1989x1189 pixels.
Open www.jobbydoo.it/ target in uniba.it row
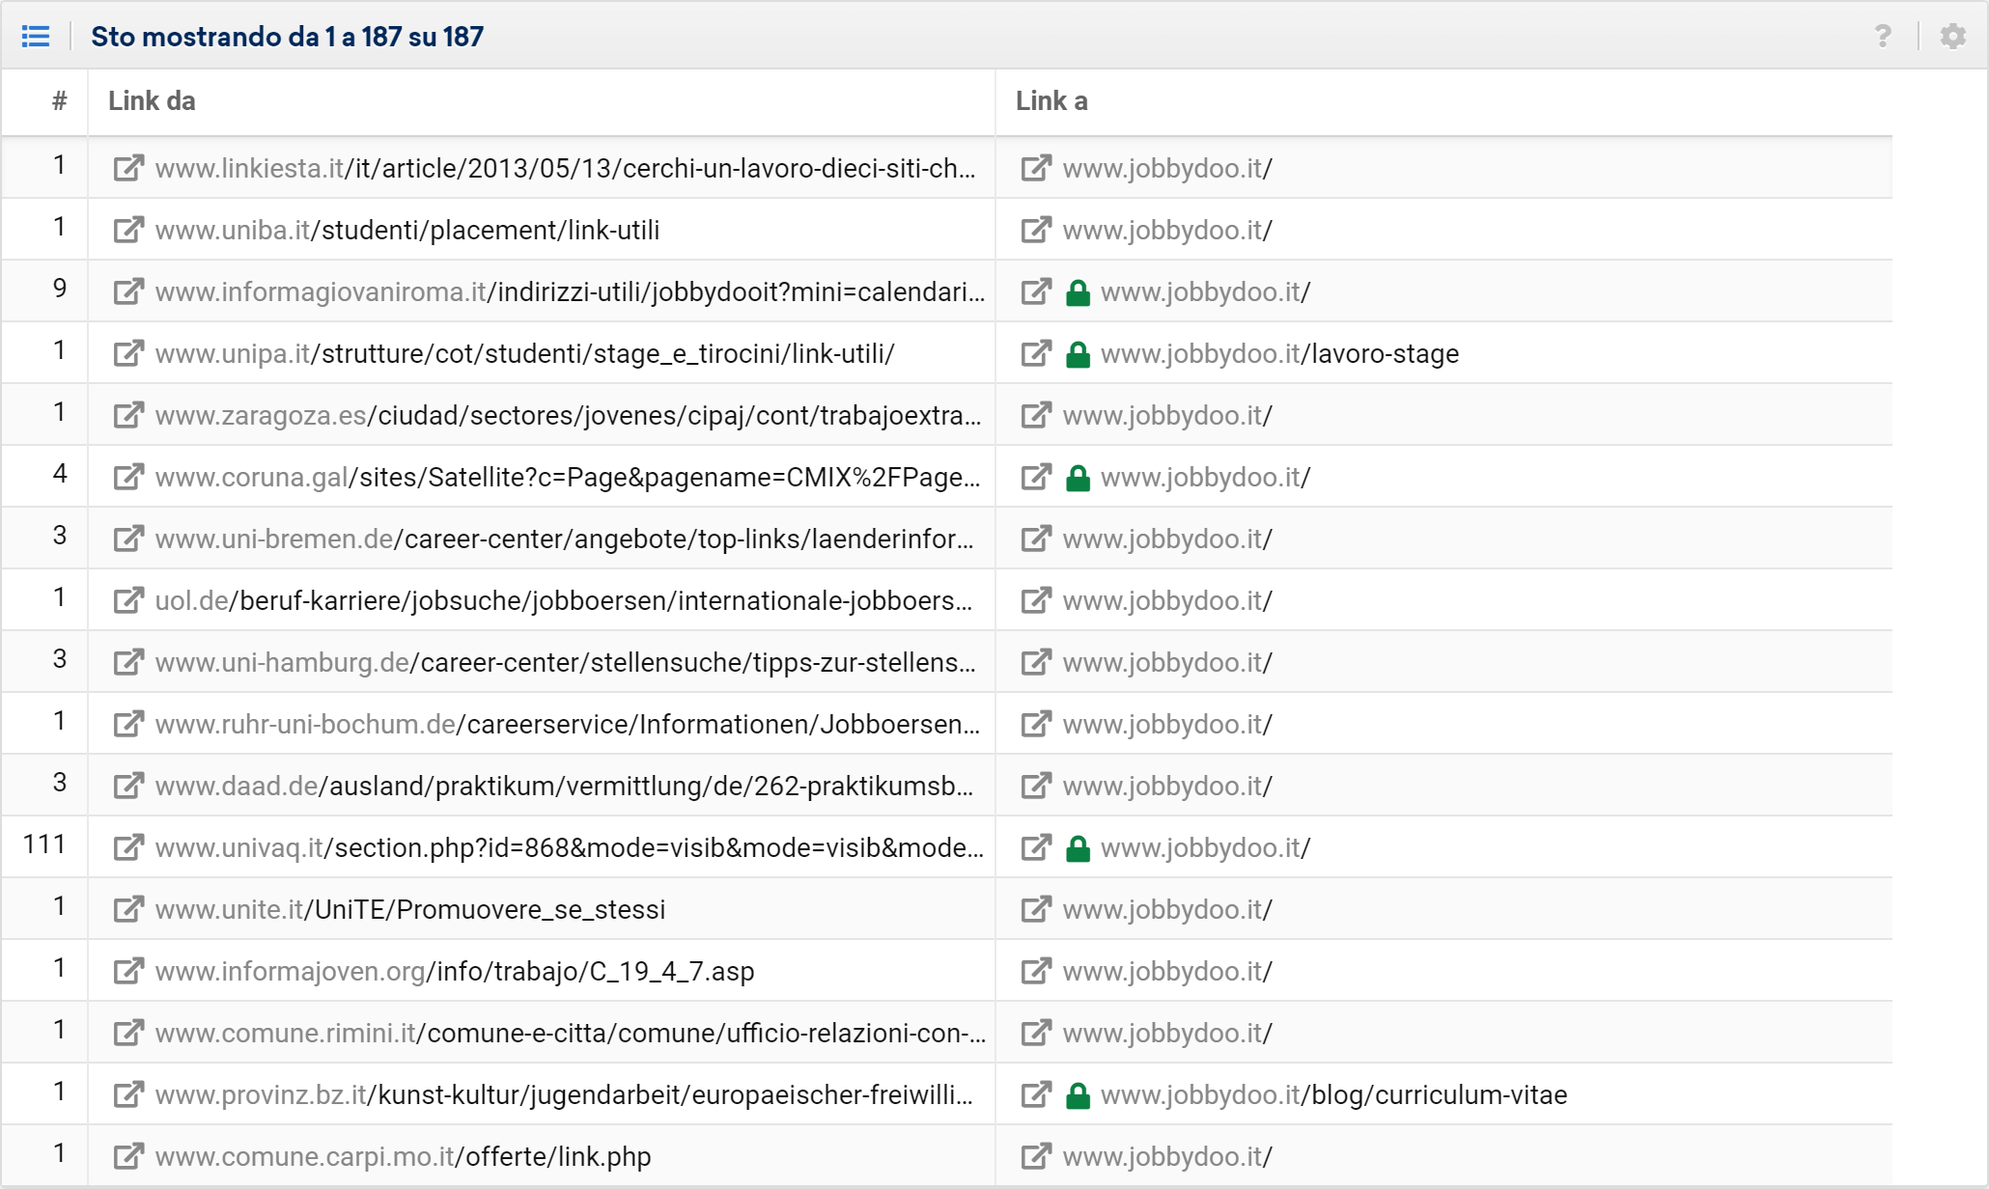pyautogui.click(x=1167, y=231)
